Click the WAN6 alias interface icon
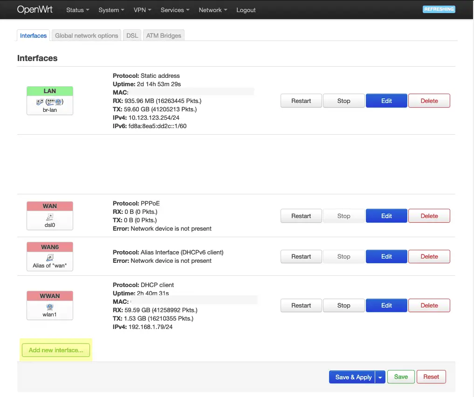The image size is (474, 397). [49, 258]
